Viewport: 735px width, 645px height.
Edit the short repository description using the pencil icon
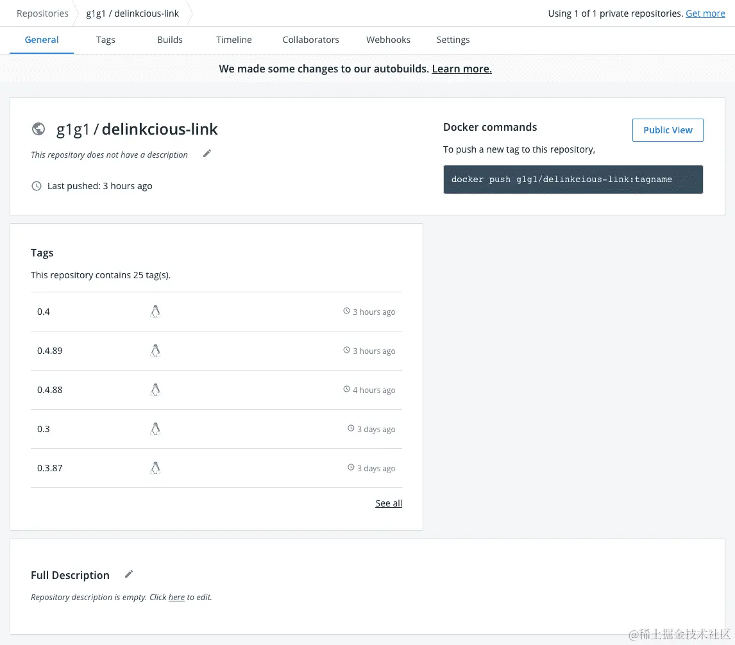tap(207, 153)
